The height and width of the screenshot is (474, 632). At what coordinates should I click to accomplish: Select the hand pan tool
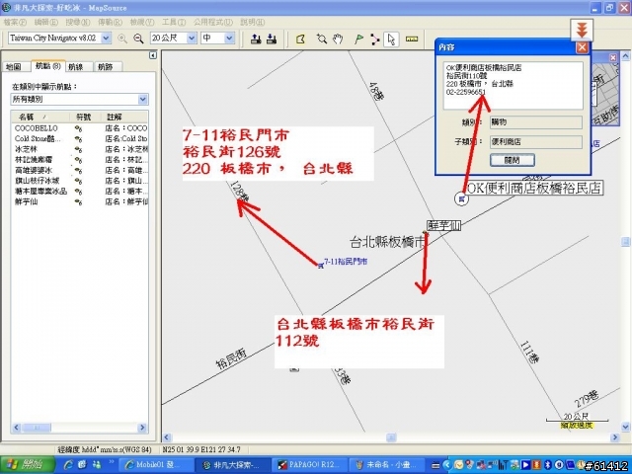click(338, 39)
